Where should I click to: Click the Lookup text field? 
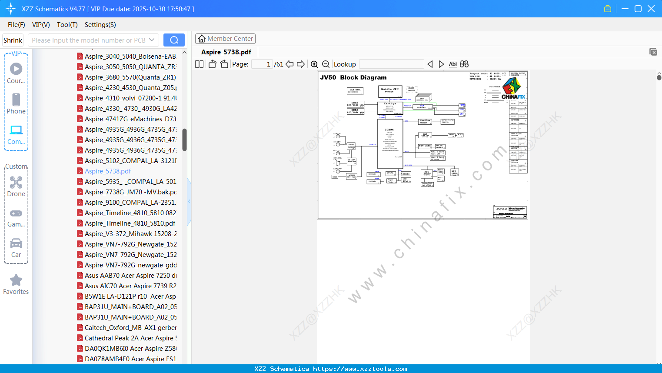click(392, 64)
